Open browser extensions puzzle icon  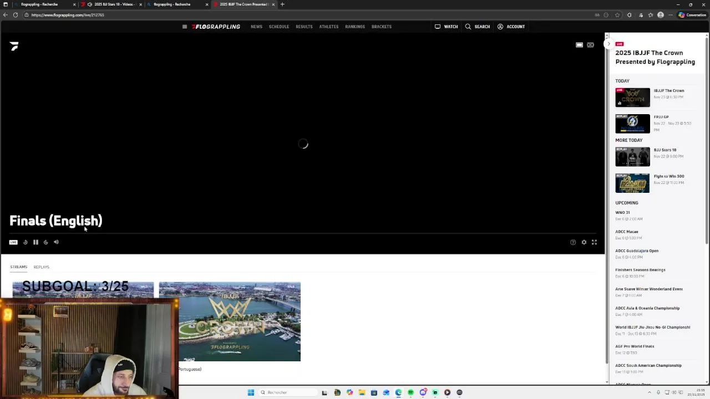click(x=629, y=15)
